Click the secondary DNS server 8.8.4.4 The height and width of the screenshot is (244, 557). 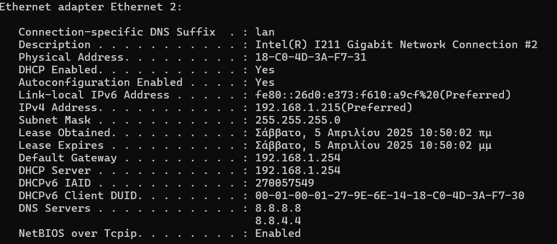pos(278,221)
